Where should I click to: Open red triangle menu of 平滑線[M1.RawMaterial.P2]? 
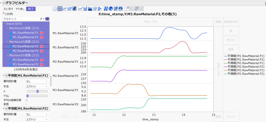(x=7, y=108)
